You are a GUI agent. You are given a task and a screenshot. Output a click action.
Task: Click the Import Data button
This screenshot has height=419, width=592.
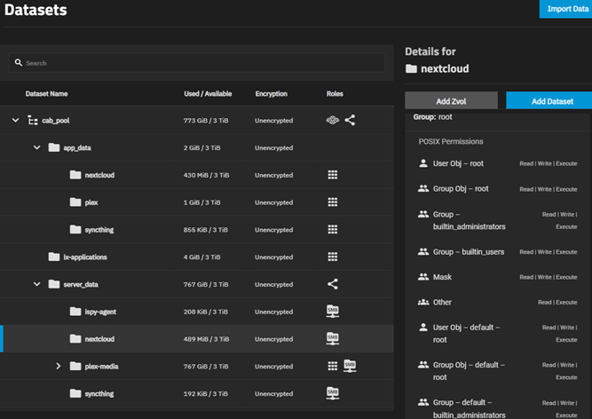point(565,9)
